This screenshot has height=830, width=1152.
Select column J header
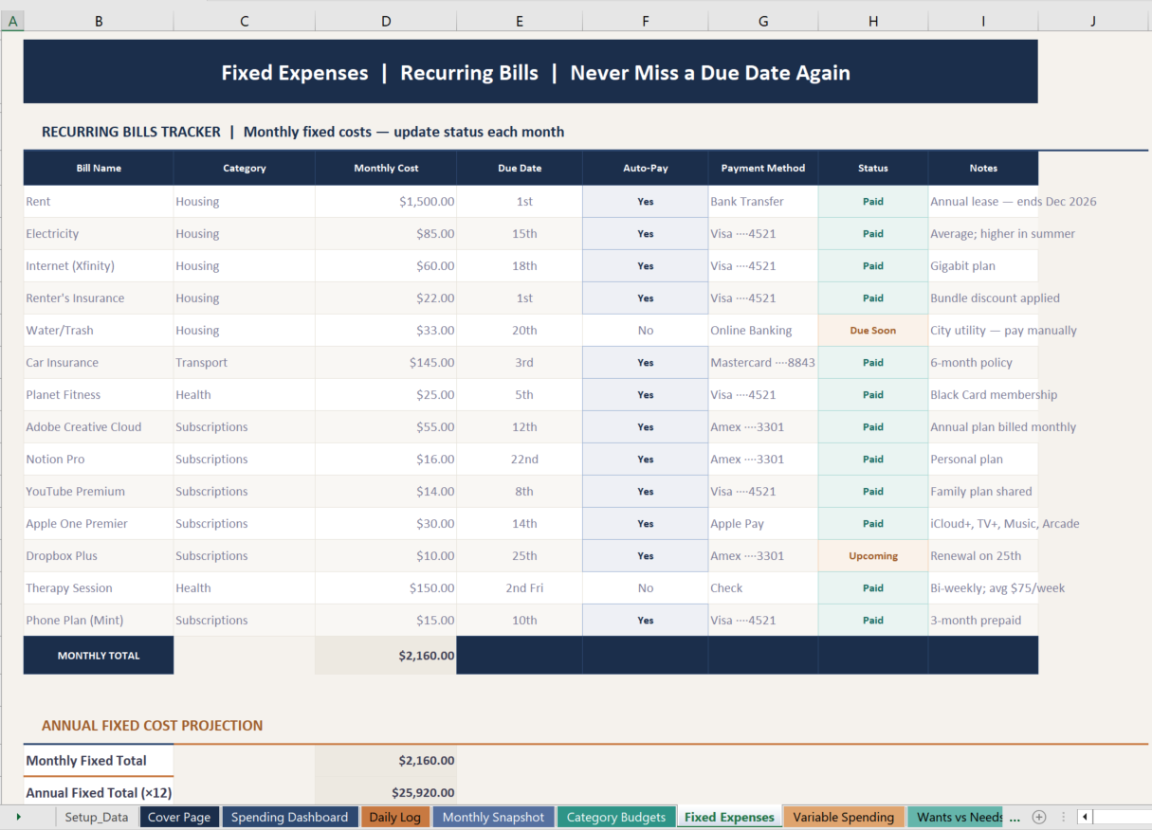click(x=1093, y=20)
